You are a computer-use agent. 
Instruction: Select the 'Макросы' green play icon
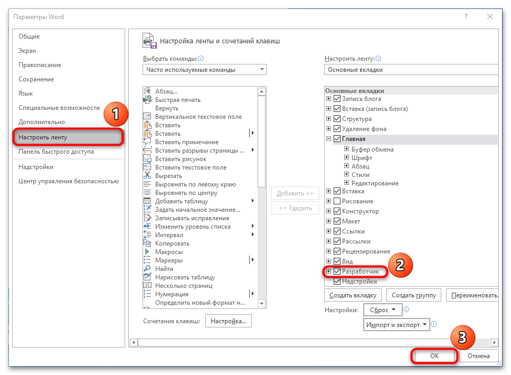[147, 251]
